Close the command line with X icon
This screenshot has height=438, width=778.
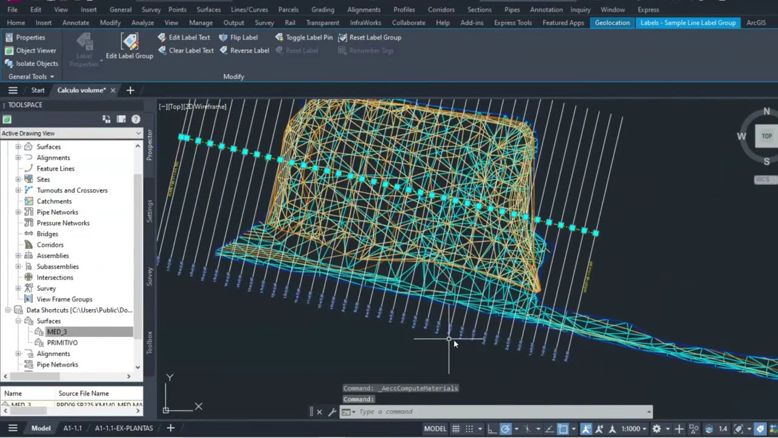[x=320, y=412]
